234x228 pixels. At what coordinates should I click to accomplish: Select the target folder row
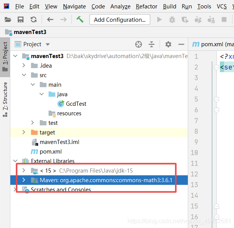pos(99,132)
